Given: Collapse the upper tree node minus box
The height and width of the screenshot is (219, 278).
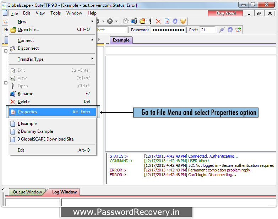Looking at the screenshot, I should (x=6, y=51).
